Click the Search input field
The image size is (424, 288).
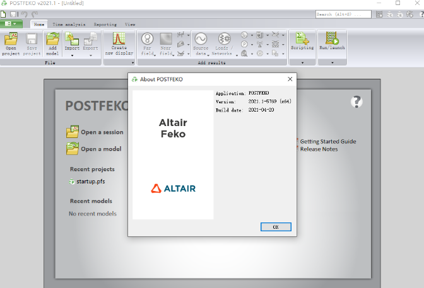(x=342, y=14)
